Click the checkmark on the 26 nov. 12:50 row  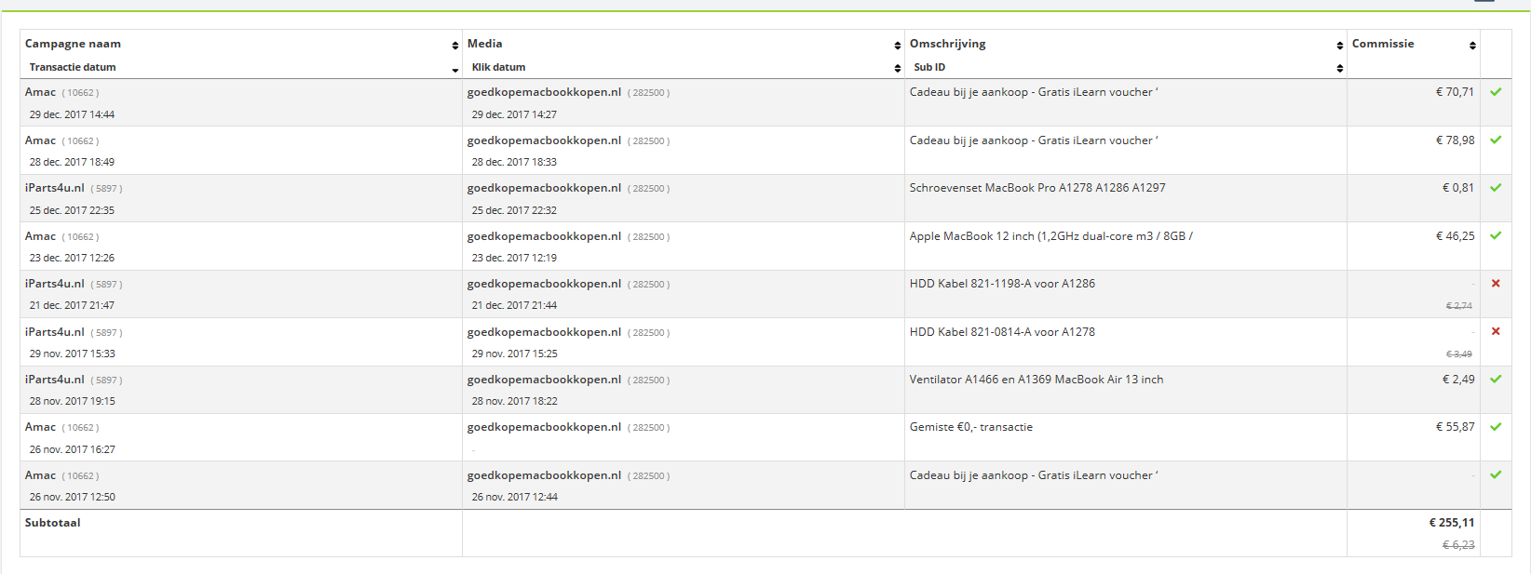1496,475
